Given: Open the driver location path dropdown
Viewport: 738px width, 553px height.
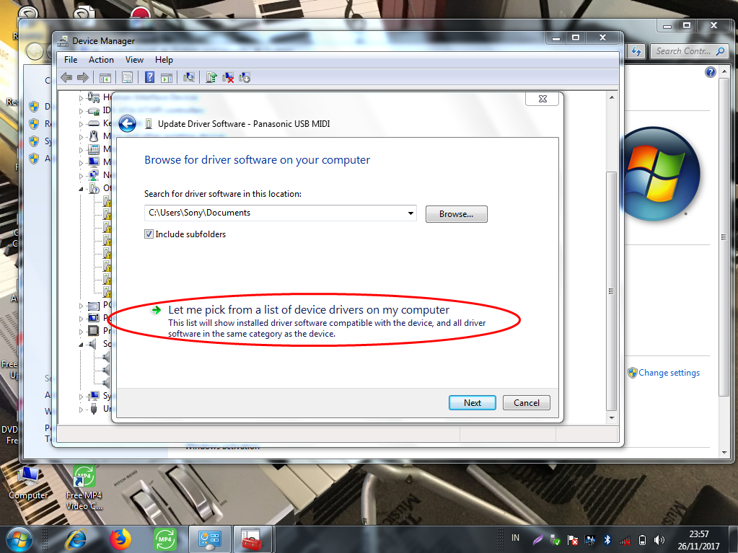Looking at the screenshot, I should point(410,213).
